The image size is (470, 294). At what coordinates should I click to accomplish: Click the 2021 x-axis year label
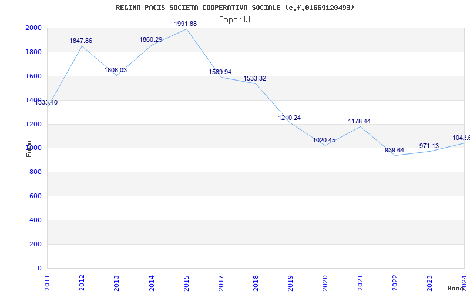360,283
